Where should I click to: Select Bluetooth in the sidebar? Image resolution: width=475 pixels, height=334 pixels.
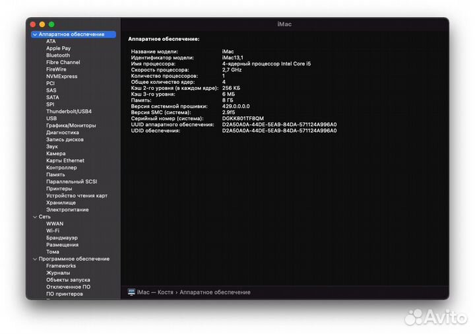click(x=58, y=55)
